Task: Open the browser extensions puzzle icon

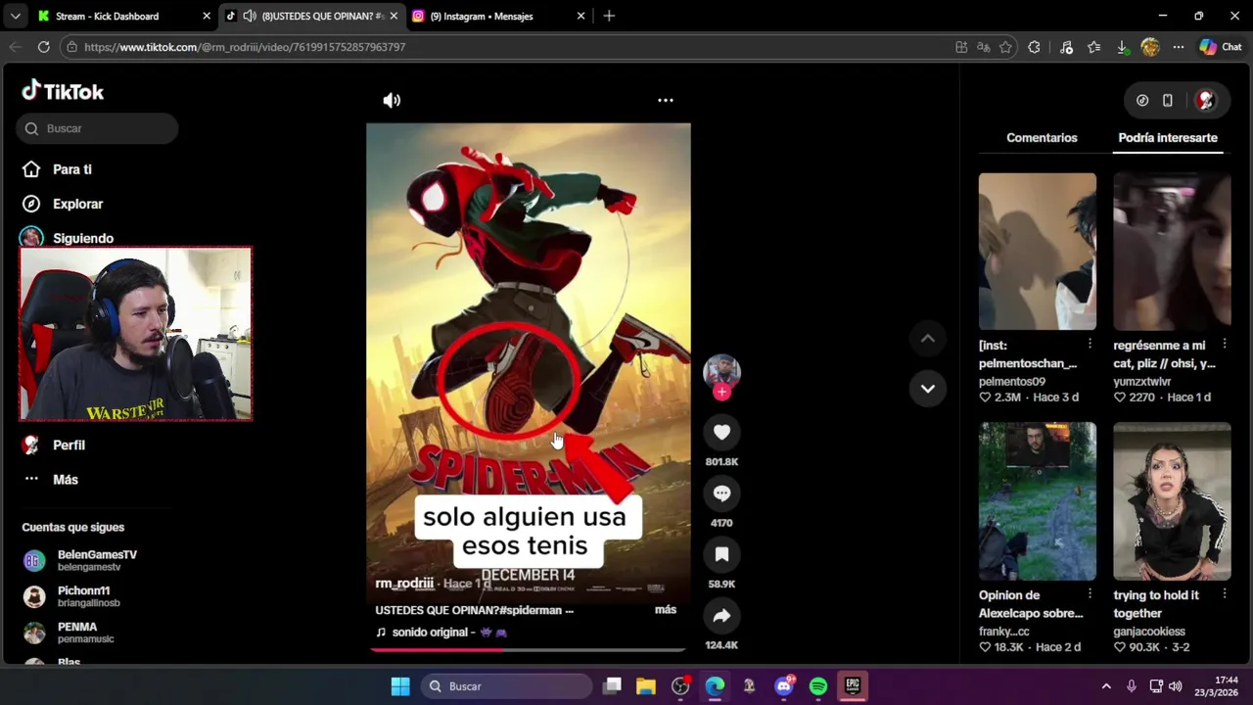Action: (1034, 47)
